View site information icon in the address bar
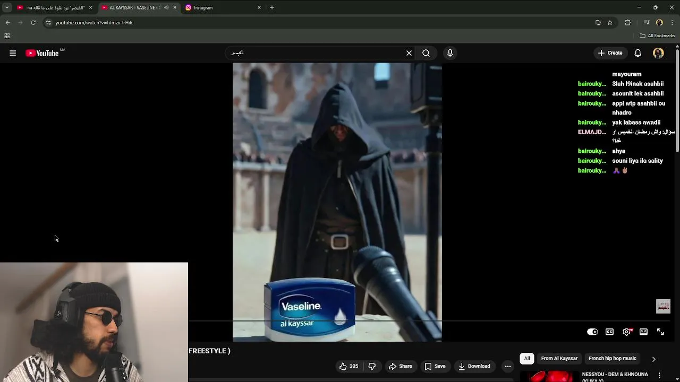The height and width of the screenshot is (382, 680). 48,22
